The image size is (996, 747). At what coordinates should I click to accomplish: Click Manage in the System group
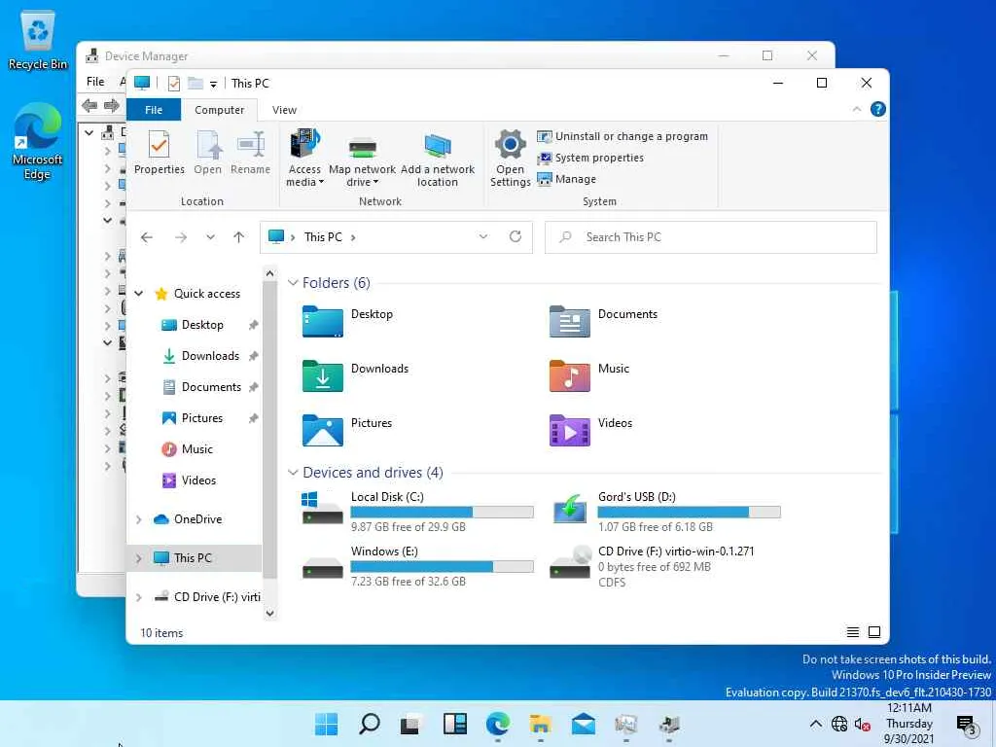point(567,179)
